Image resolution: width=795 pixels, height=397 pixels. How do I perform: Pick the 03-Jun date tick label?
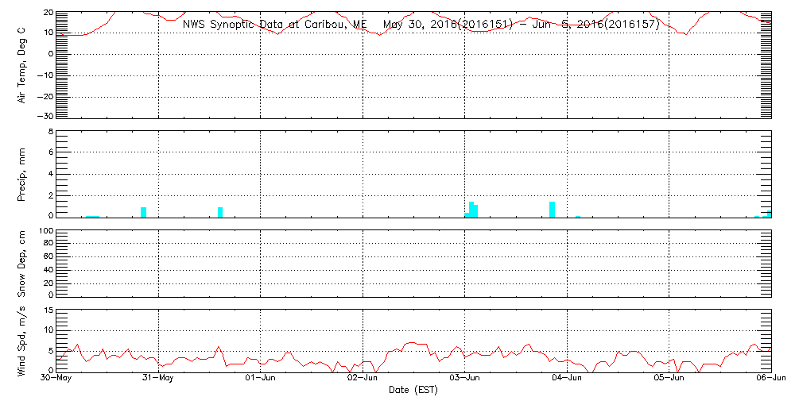tap(465, 380)
